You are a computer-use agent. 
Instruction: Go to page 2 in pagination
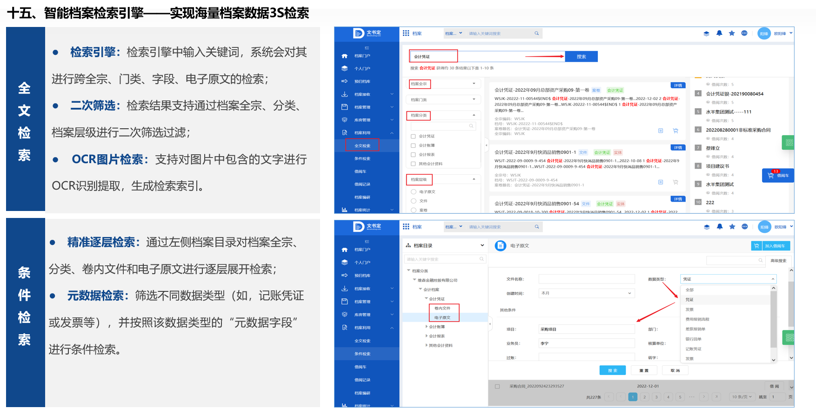(x=644, y=397)
